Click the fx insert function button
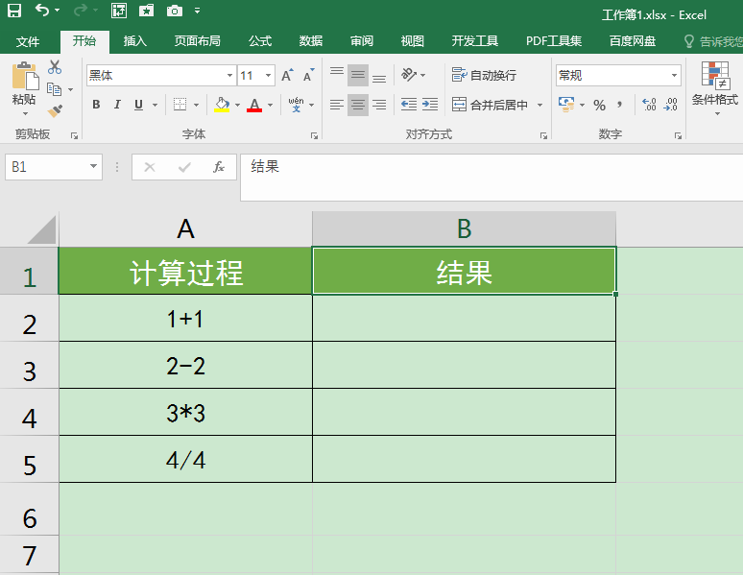 [x=219, y=167]
